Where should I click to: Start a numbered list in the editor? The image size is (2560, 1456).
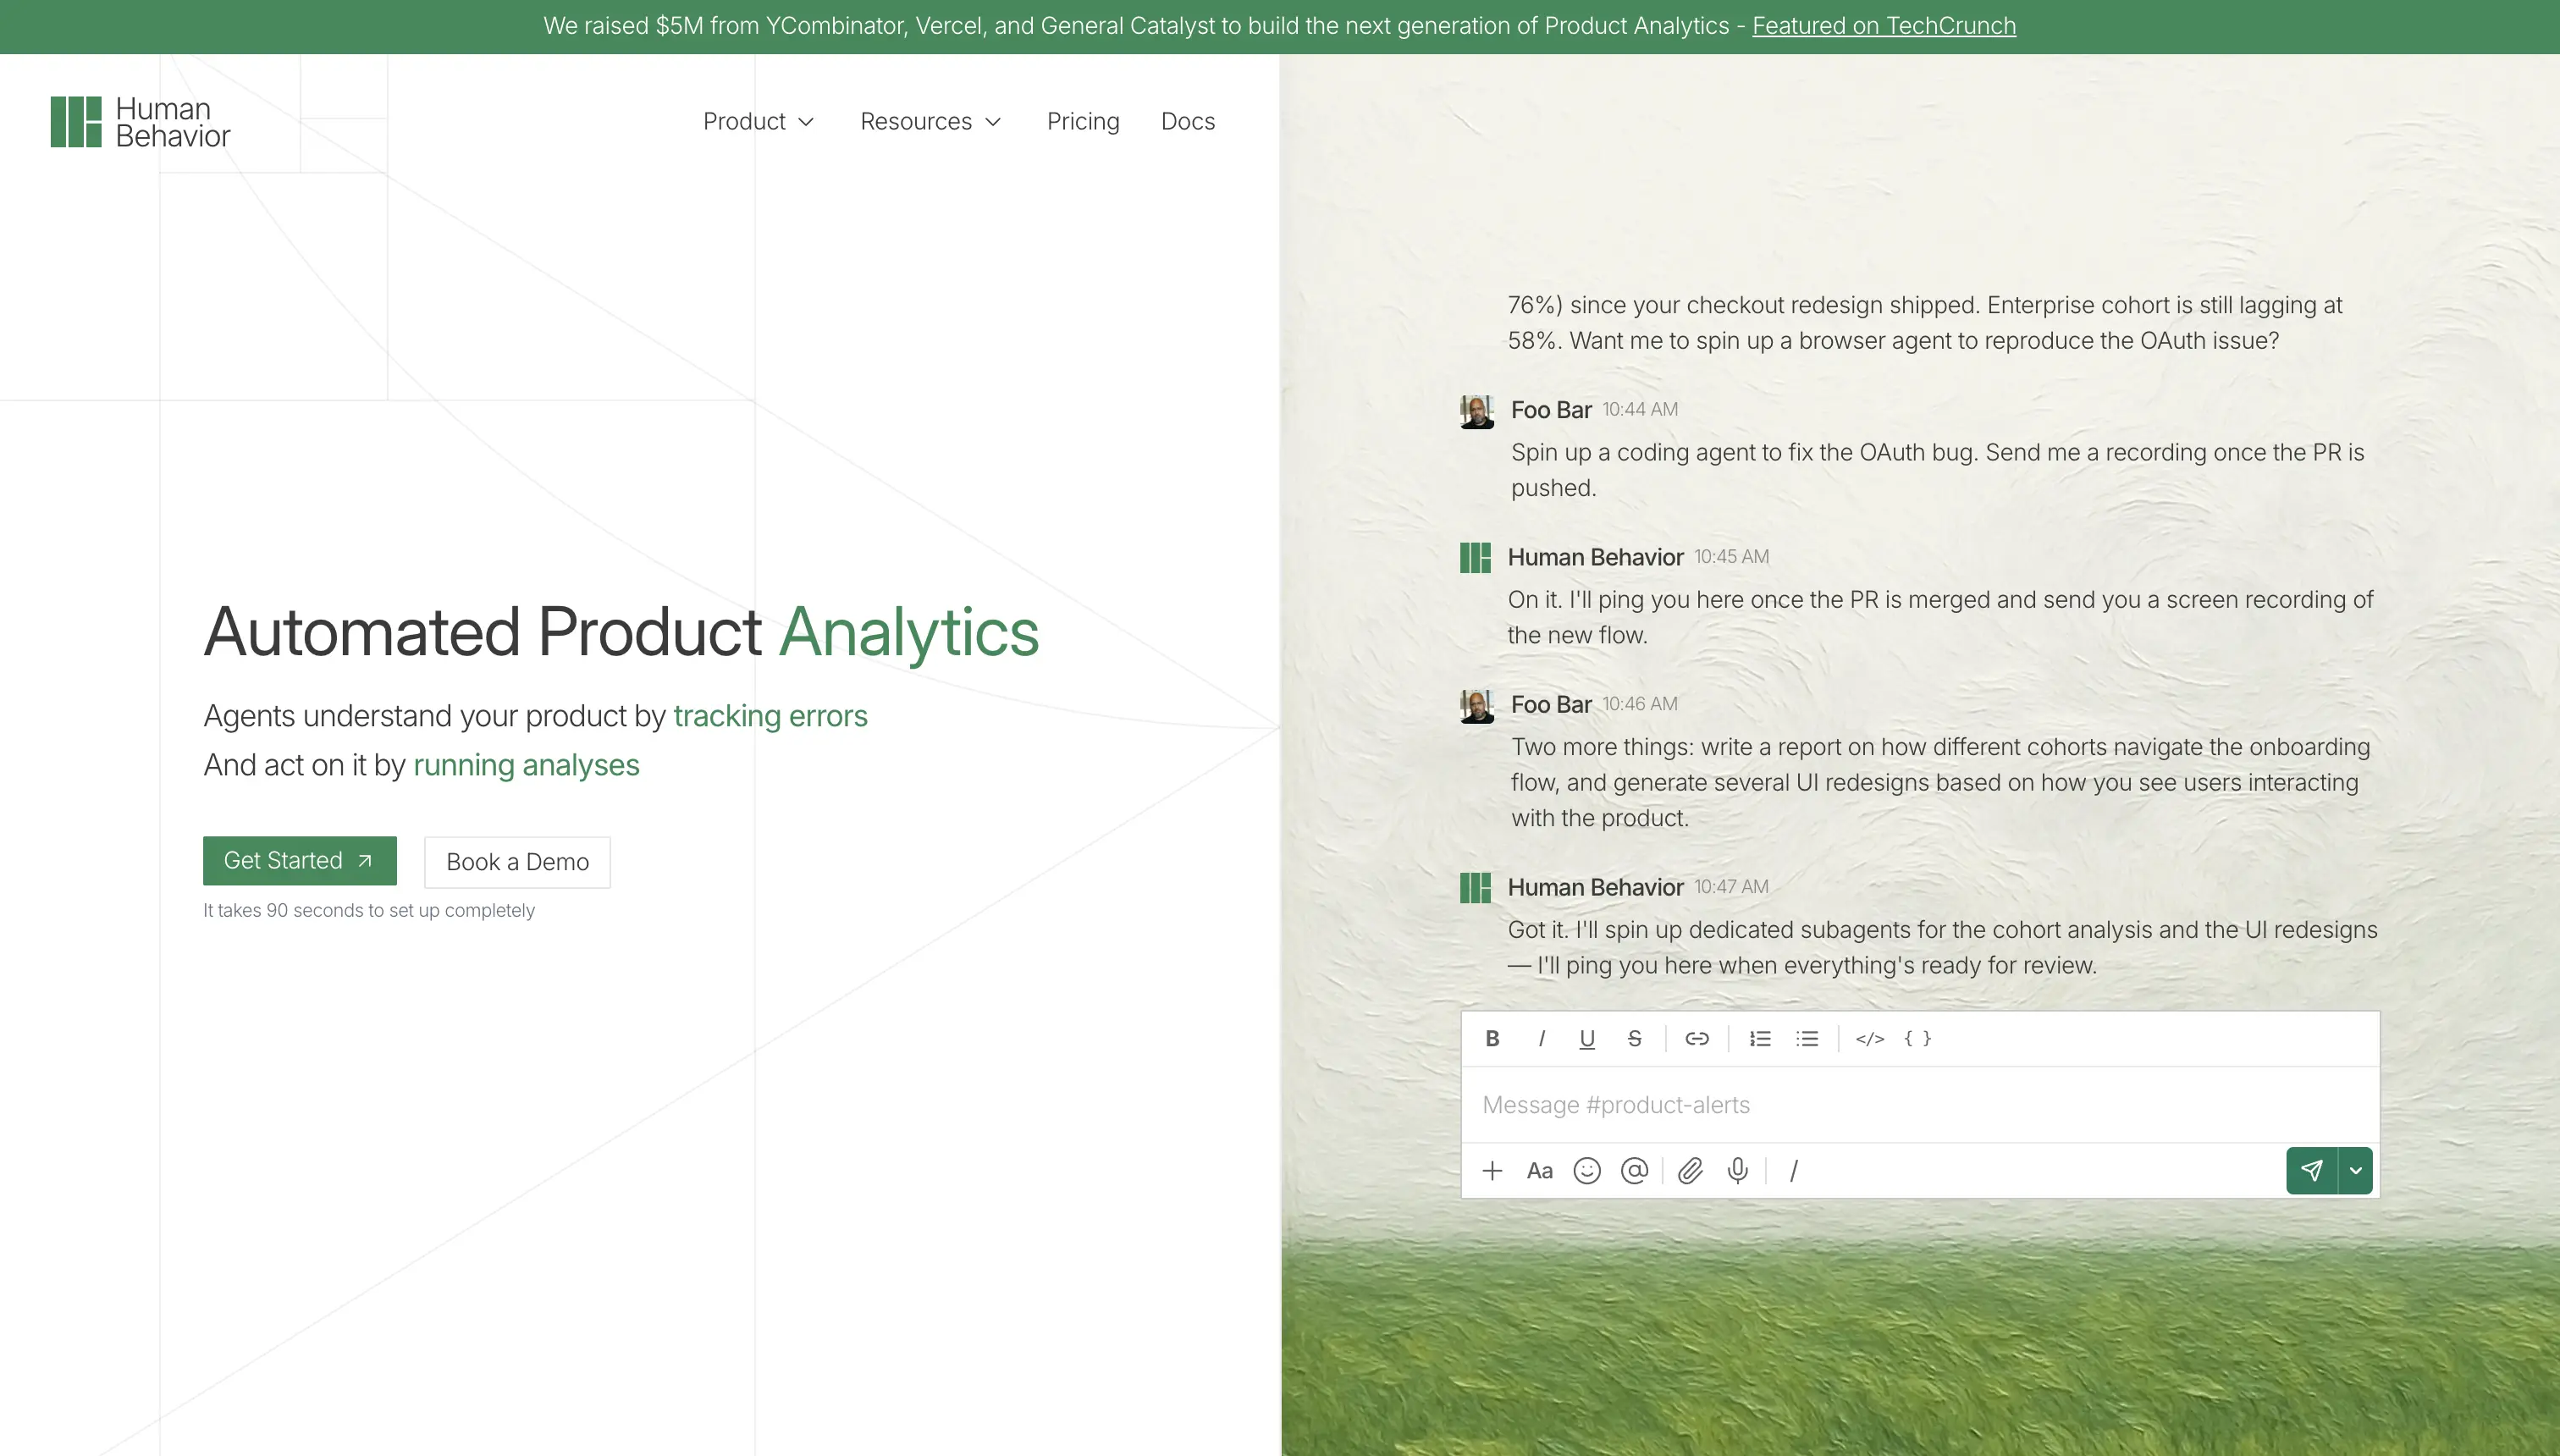pos(1760,1038)
